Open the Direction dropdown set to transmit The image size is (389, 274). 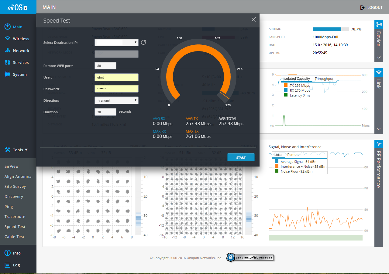tap(116, 100)
